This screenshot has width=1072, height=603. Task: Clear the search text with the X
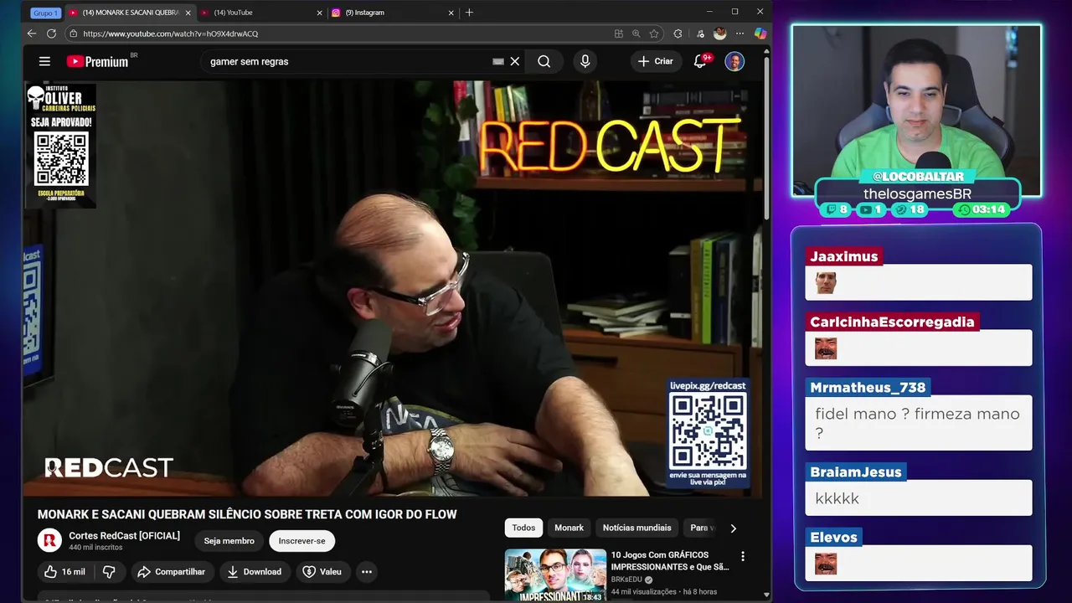(x=515, y=61)
